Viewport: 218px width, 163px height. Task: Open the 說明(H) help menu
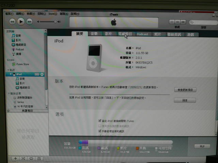click(x=75, y=14)
